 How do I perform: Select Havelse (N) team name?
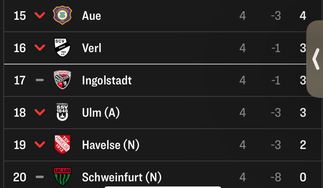[x=110, y=145]
